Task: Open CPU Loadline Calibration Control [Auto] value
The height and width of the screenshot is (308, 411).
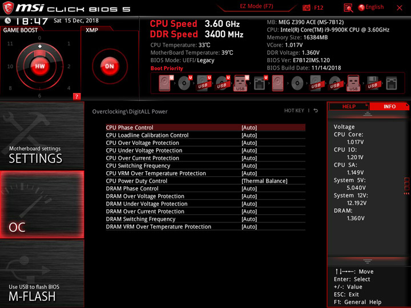Action: [x=249, y=135]
